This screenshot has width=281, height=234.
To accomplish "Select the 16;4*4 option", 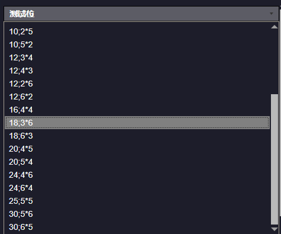I will 137,110.
